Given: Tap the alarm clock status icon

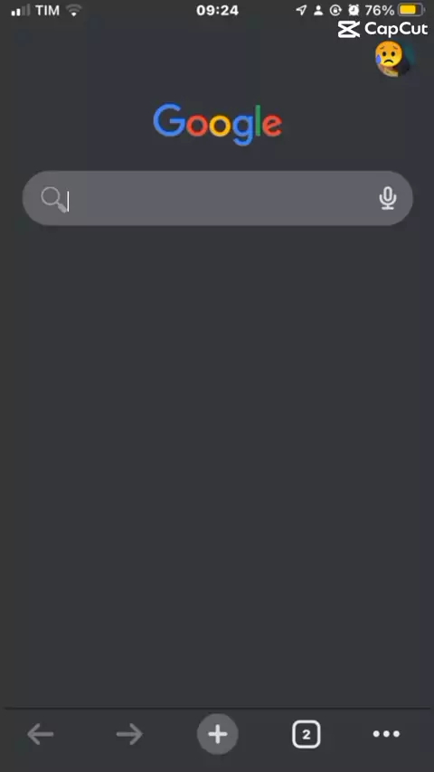Looking at the screenshot, I should click(x=354, y=10).
